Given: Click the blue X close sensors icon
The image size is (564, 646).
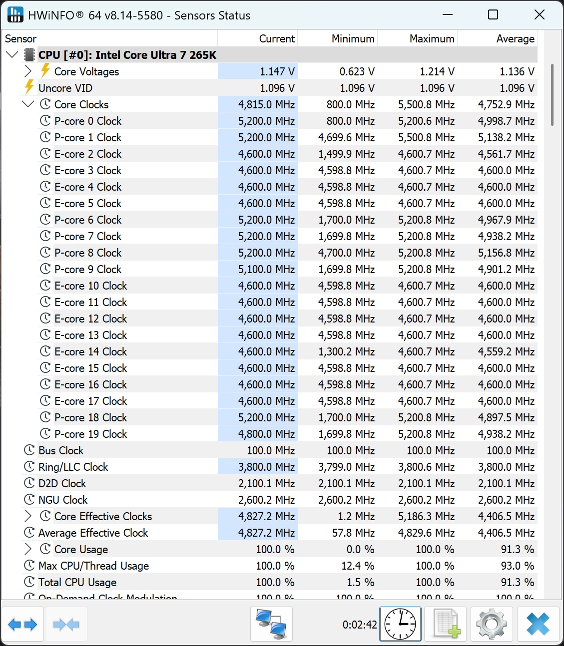Looking at the screenshot, I should pos(538,624).
